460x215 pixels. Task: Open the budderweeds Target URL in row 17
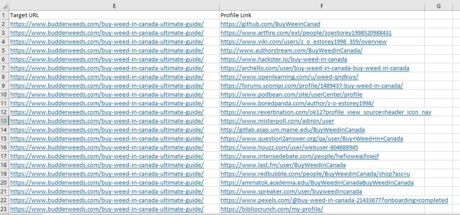point(107,156)
